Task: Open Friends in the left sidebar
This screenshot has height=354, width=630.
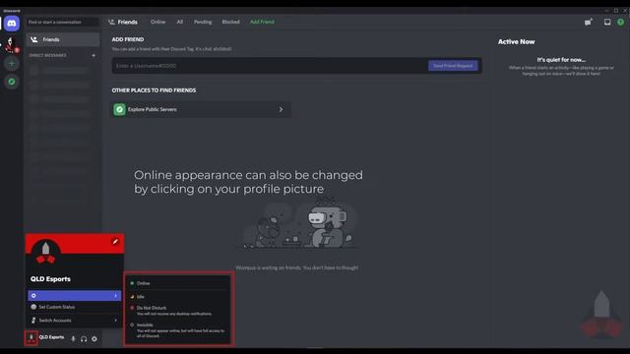Action: point(63,39)
